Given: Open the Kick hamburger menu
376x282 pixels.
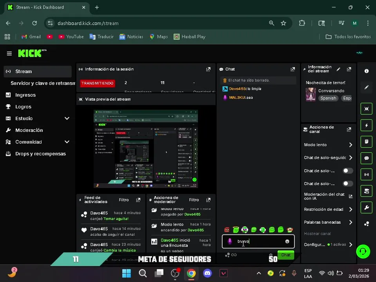Looking at the screenshot, I should 9,54.
